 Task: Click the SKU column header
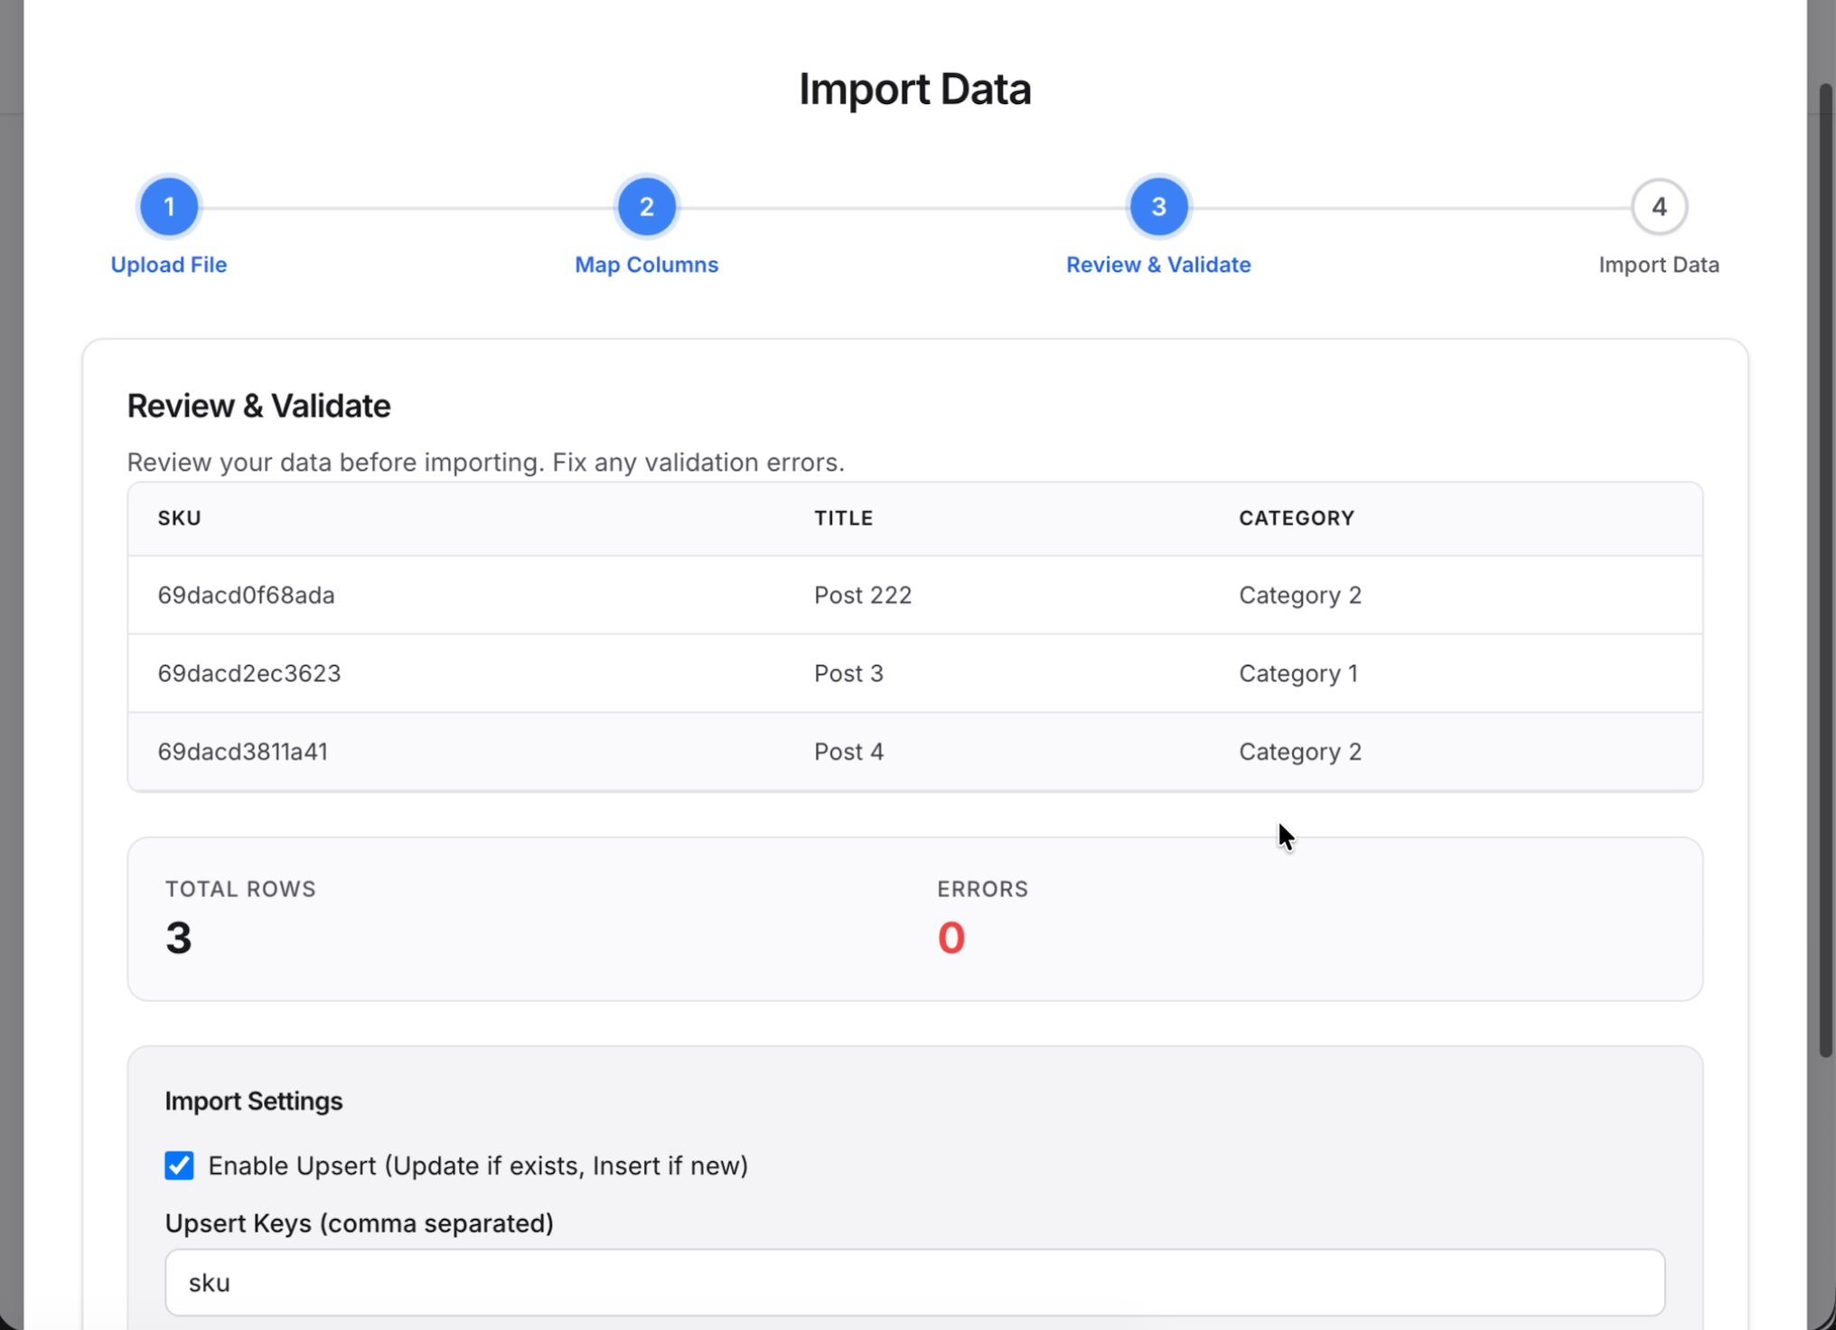(x=180, y=519)
